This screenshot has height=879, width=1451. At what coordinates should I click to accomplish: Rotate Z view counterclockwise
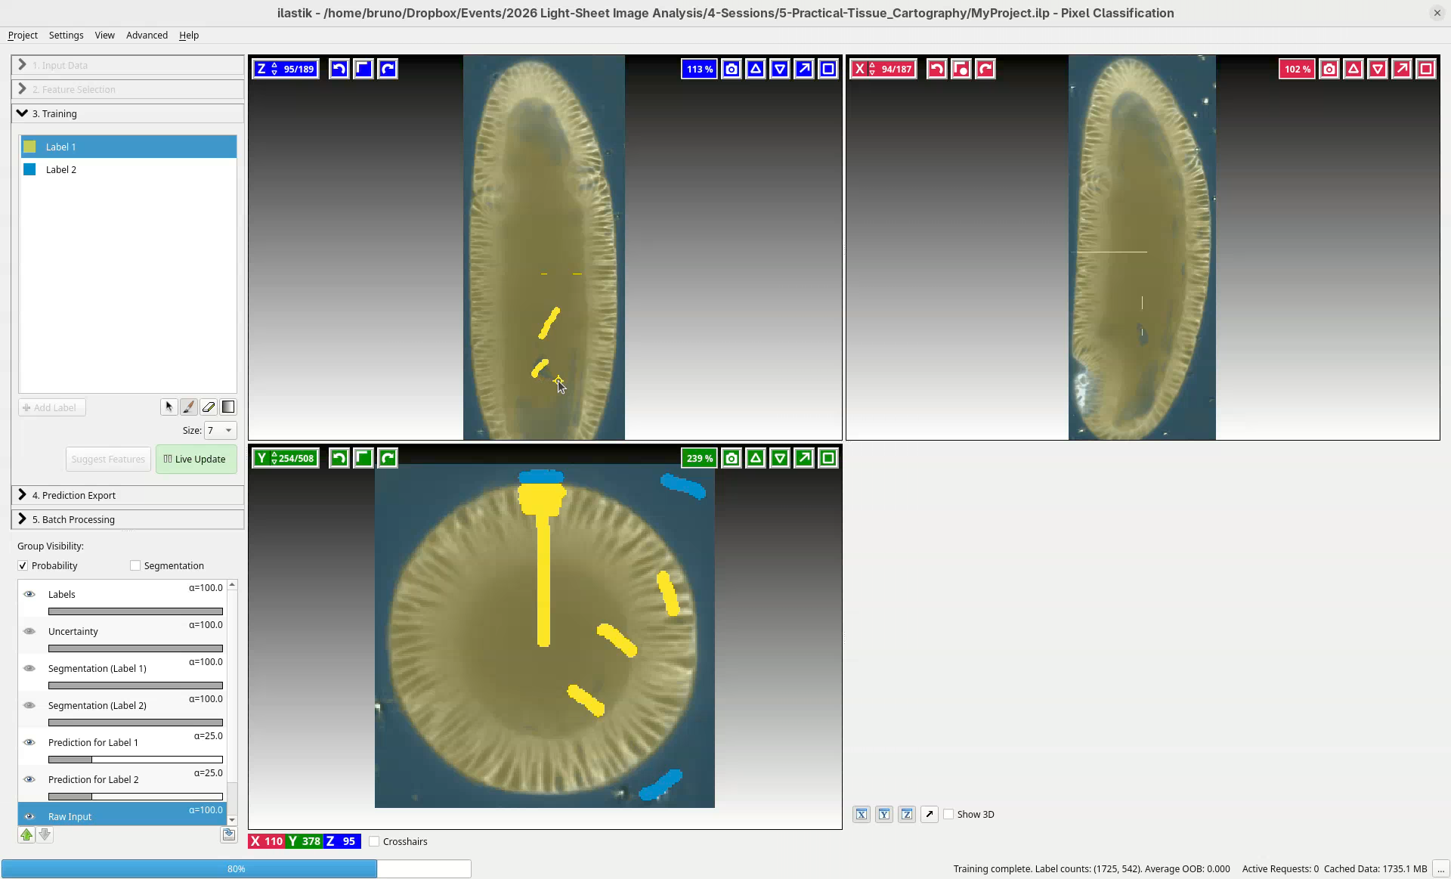pos(339,69)
